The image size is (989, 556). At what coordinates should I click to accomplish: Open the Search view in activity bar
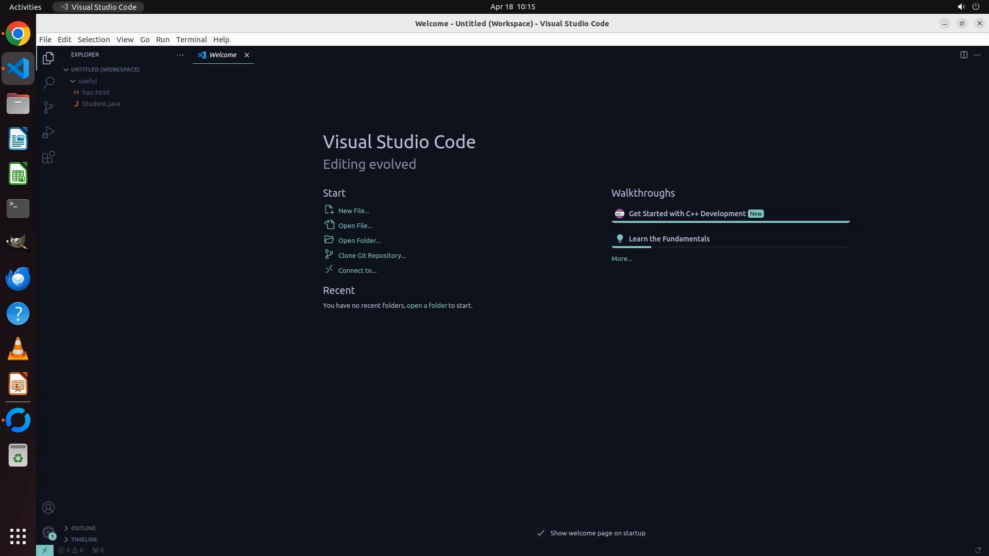pos(48,82)
